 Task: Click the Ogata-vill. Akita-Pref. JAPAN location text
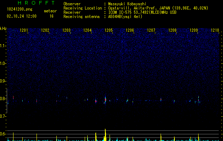click(x=158, y=8)
